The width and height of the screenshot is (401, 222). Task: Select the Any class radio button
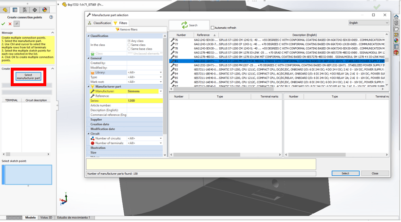coord(129,40)
